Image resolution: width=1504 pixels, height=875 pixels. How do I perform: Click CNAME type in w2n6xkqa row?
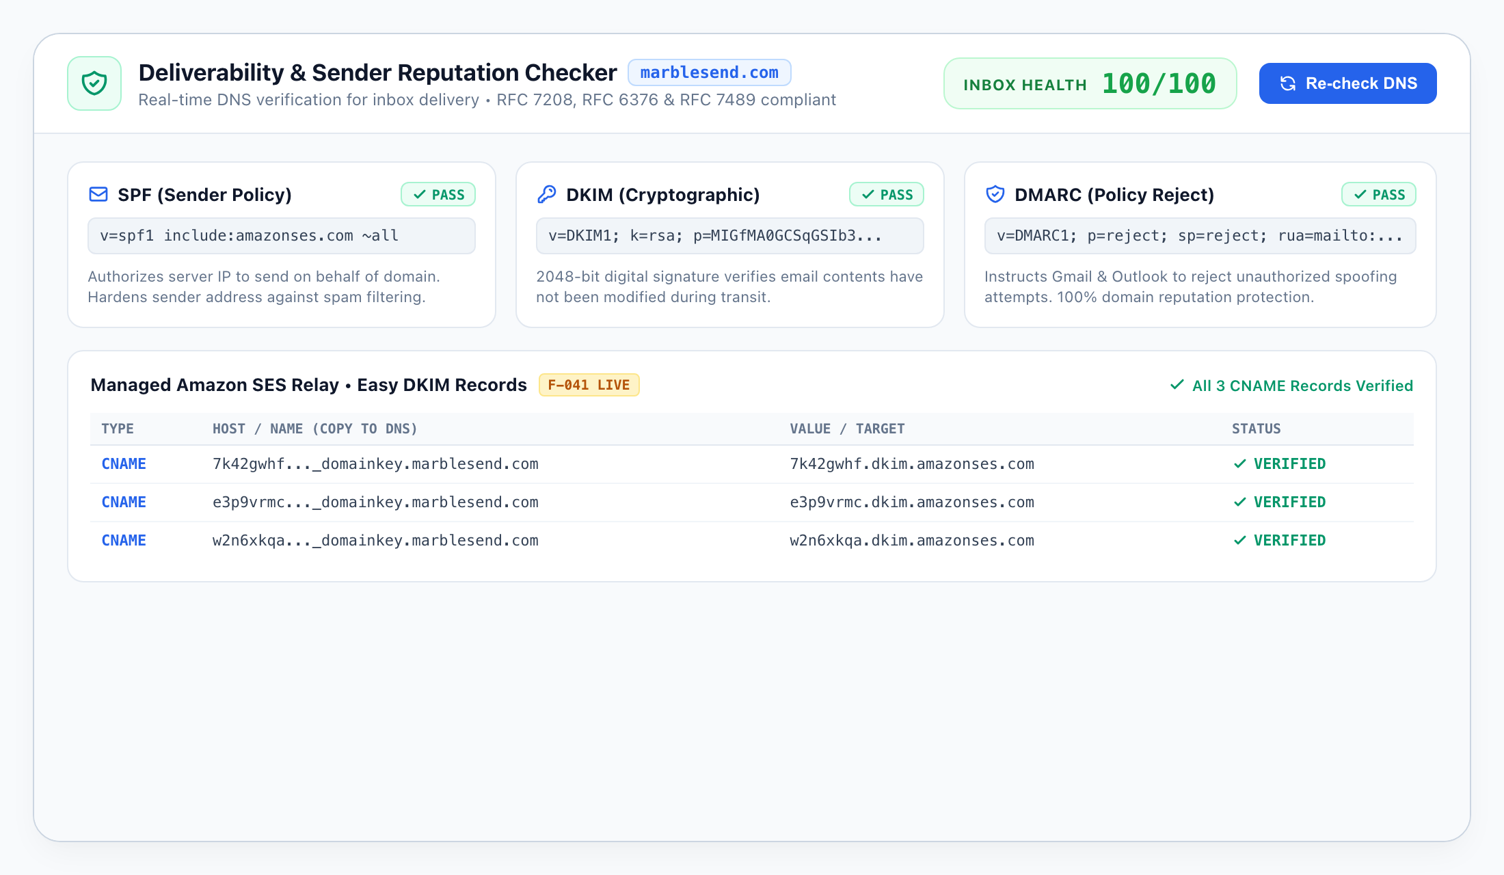coord(124,541)
